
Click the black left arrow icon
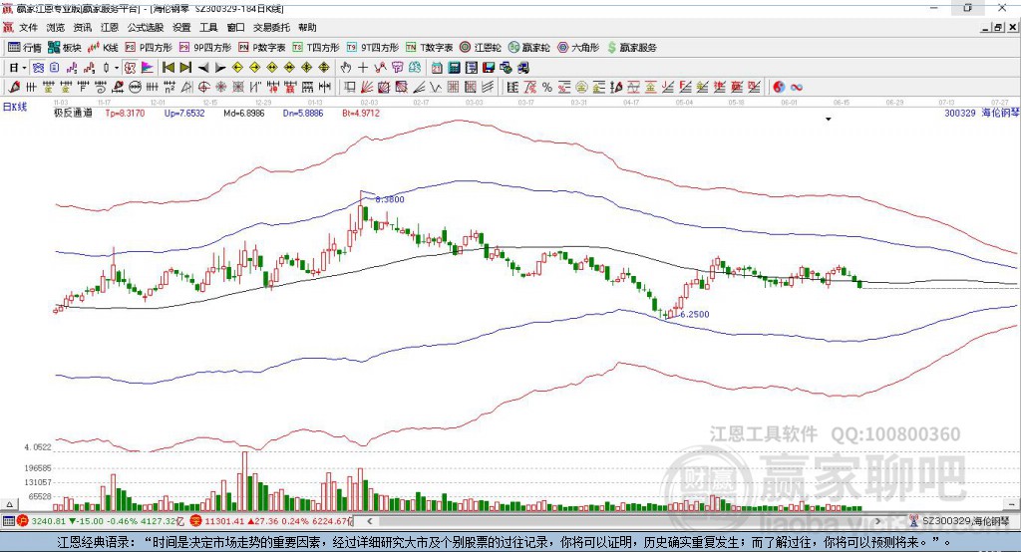click(203, 68)
